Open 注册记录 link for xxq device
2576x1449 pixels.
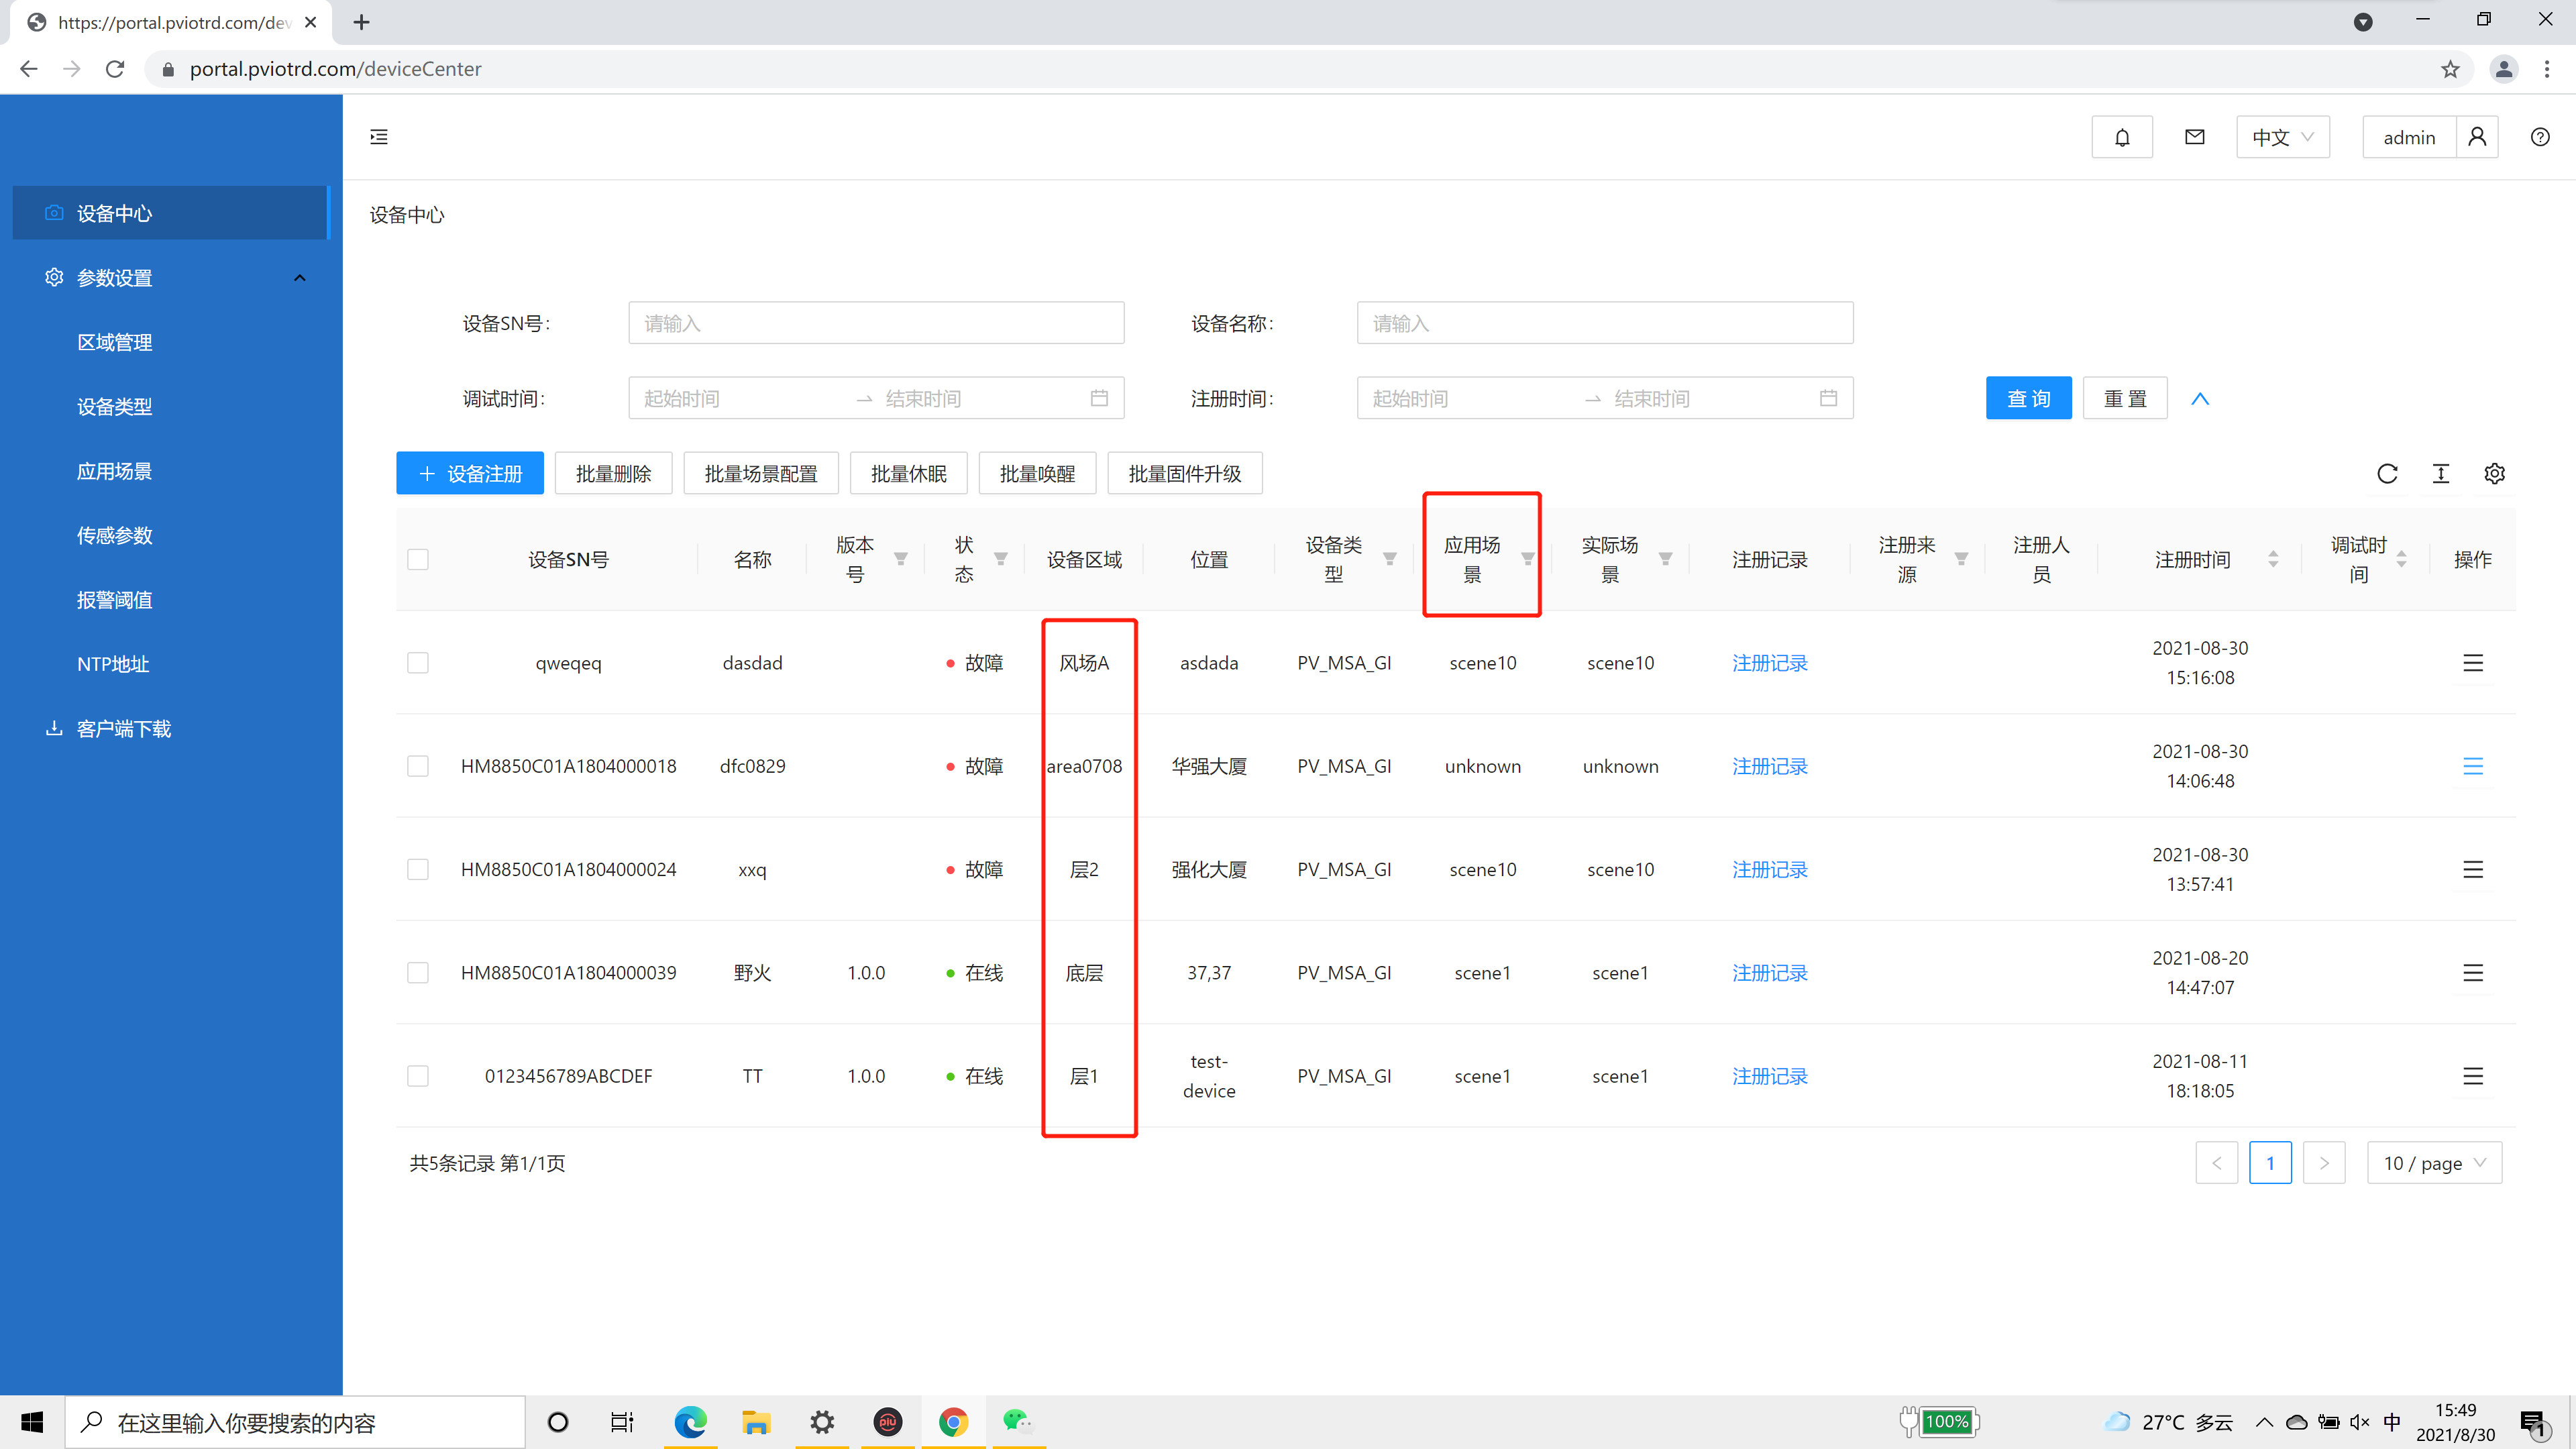pos(1769,869)
